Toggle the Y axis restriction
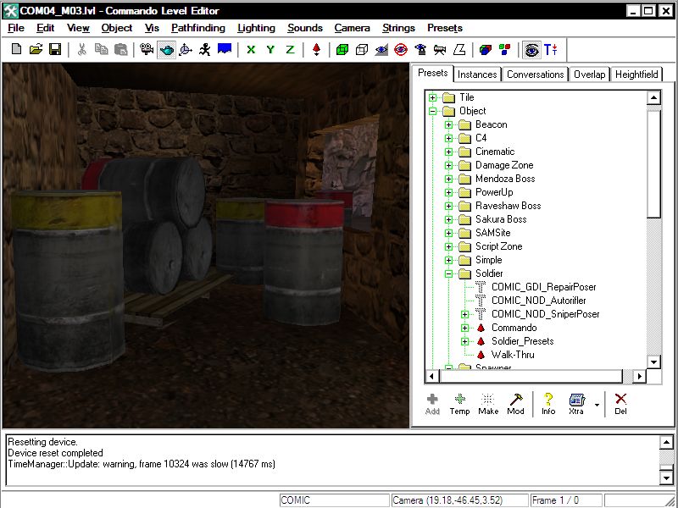This screenshot has height=508, width=678. click(270, 50)
